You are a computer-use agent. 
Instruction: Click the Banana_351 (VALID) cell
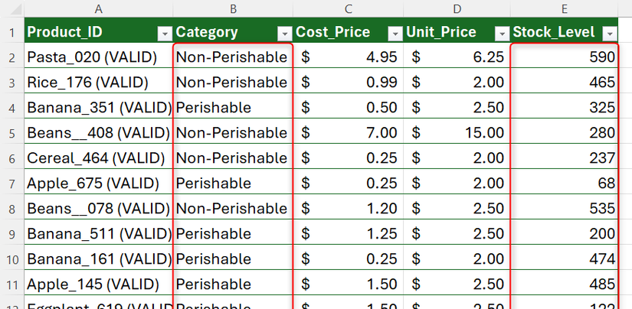(98, 108)
